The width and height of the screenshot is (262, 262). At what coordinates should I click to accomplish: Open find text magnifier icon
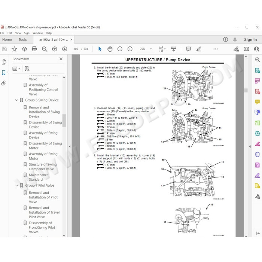[x=45, y=49]
